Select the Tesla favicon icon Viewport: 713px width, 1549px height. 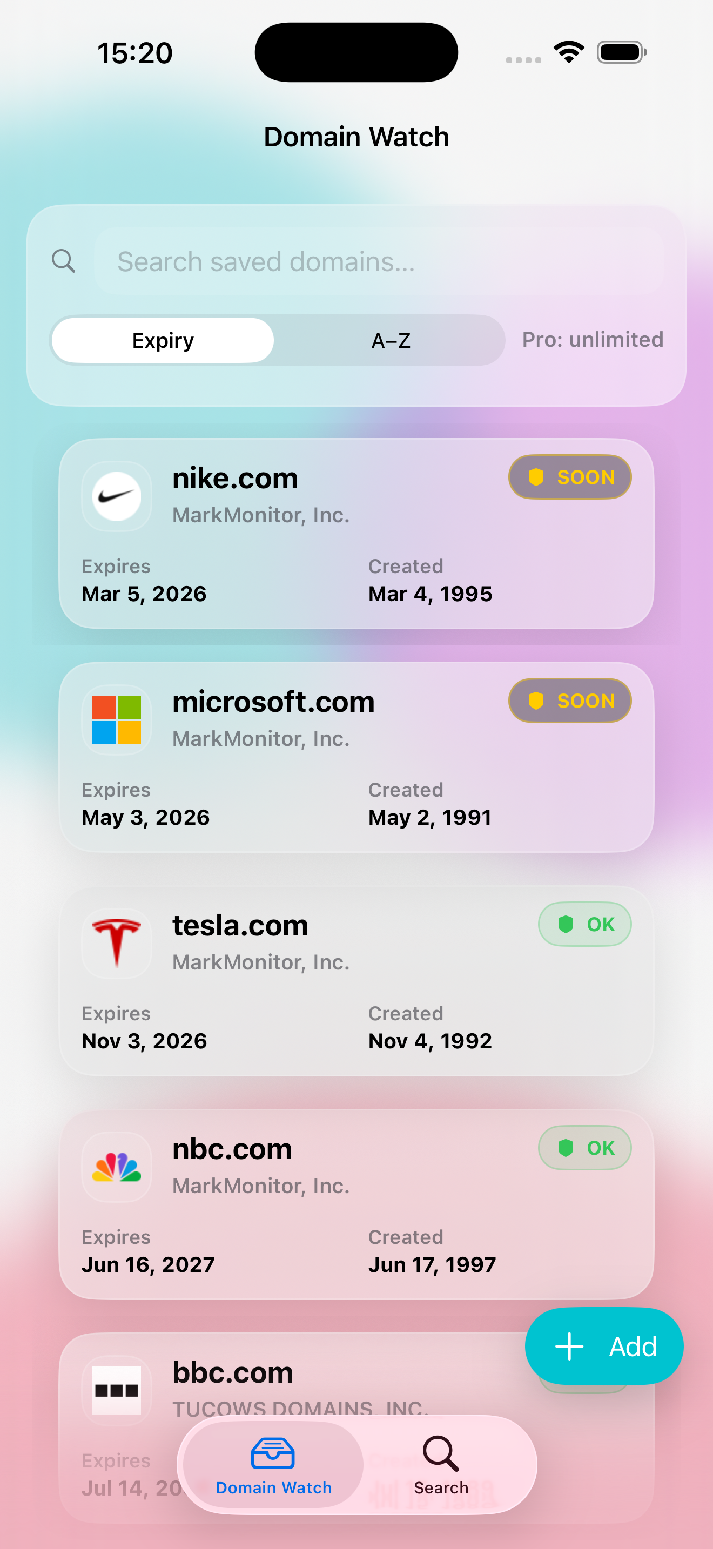(116, 942)
